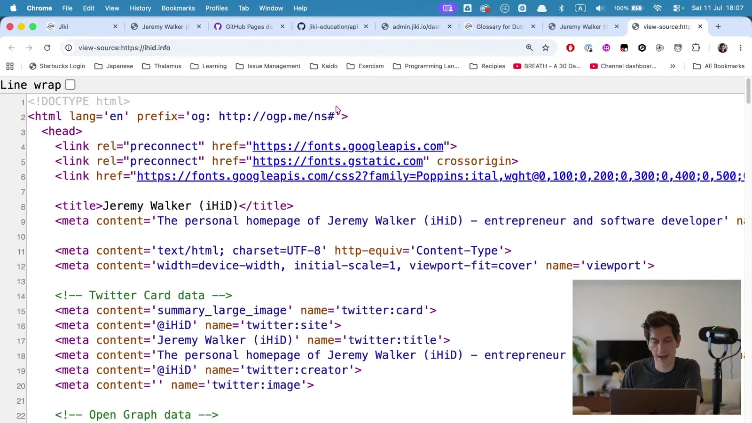Image resolution: width=752 pixels, height=423 pixels.
Task: Open the cloud icon in menu bar
Action: (541, 8)
